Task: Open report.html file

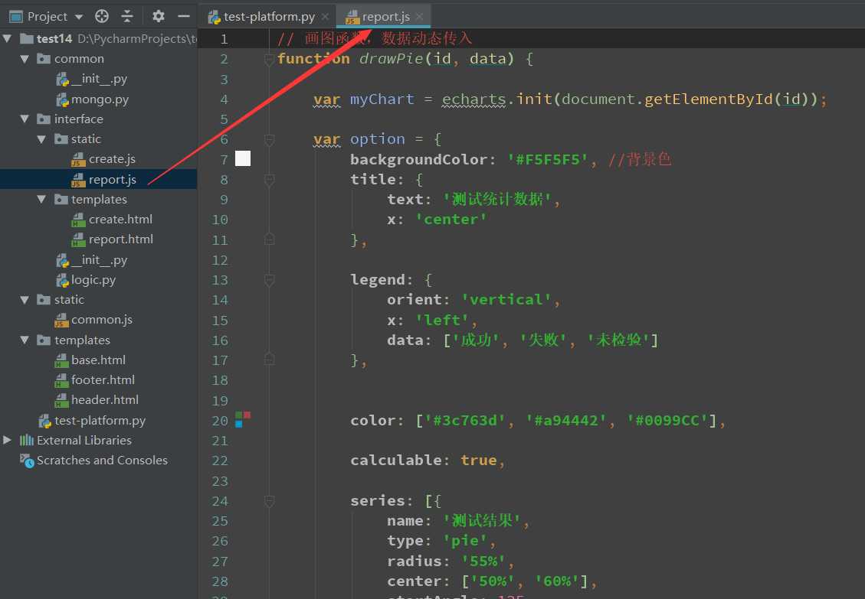Action: coord(121,239)
